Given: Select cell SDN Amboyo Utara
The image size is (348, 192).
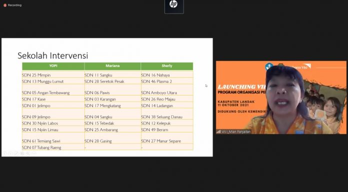Looking at the screenshot, I should click(x=167, y=90).
